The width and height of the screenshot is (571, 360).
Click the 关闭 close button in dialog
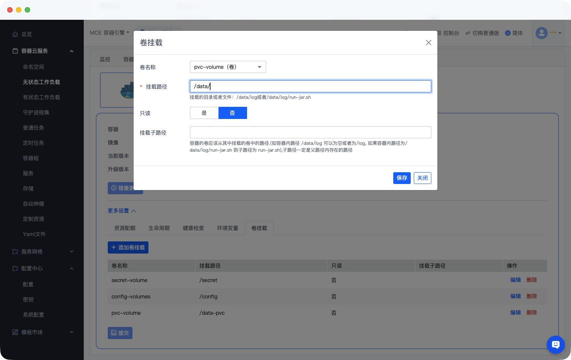pos(422,178)
